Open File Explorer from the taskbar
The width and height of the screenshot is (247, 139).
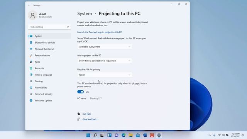tap(130, 135)
